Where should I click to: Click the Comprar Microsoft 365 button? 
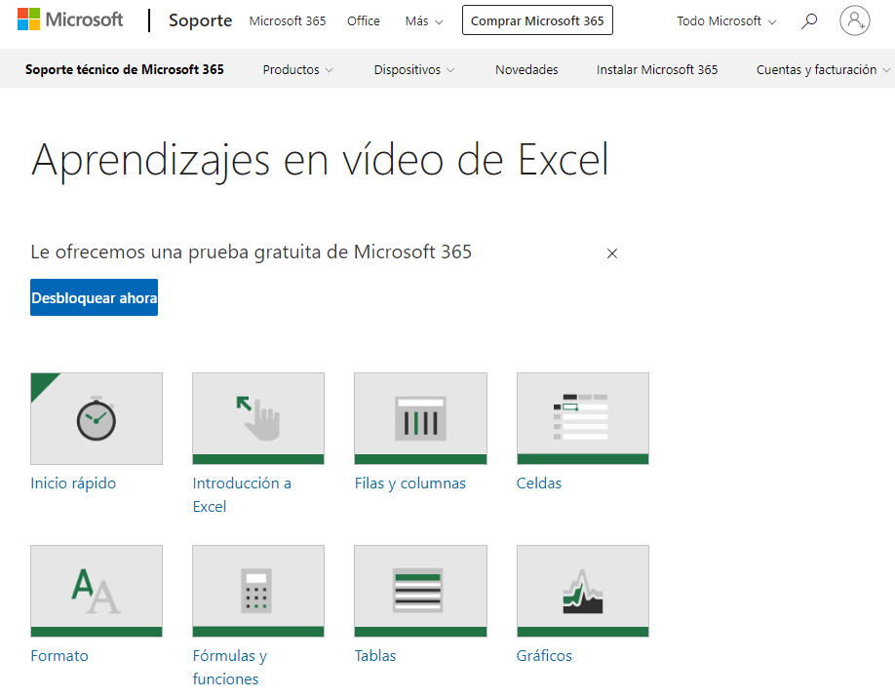point(537,20)
